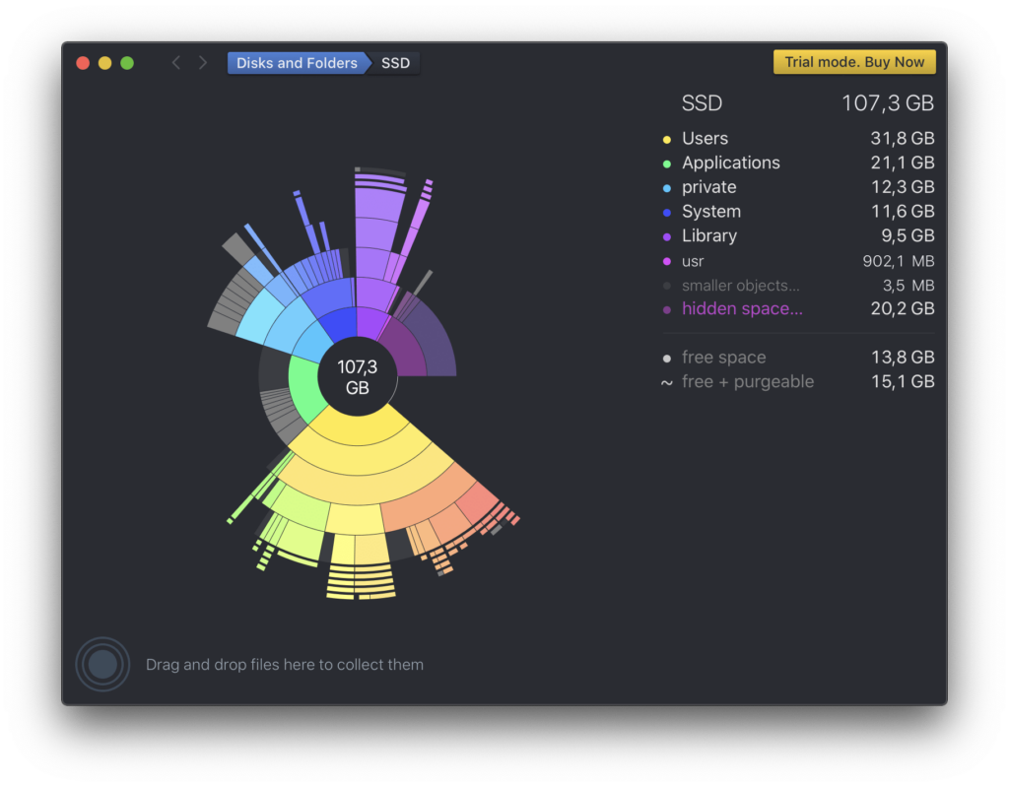Click the light blue private legend dot
The height and width of the screenshot is (787, 1009).
pyautogui.click(x=667, y=188)
